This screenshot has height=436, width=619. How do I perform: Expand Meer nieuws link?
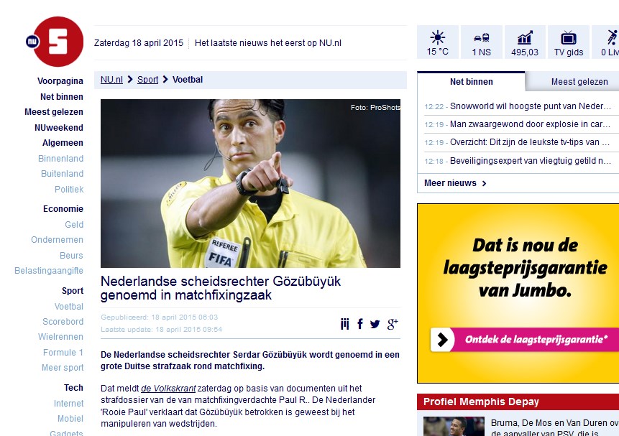point(455,183)
